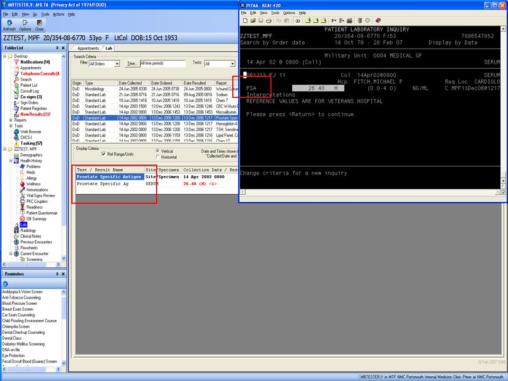Switch to the Lab tab
508x381 pixels.
tap(108, 48)
